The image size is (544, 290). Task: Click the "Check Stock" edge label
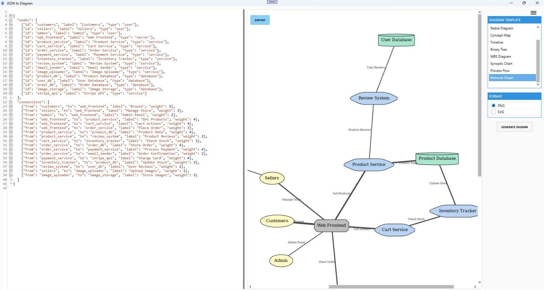coord(416,219)
